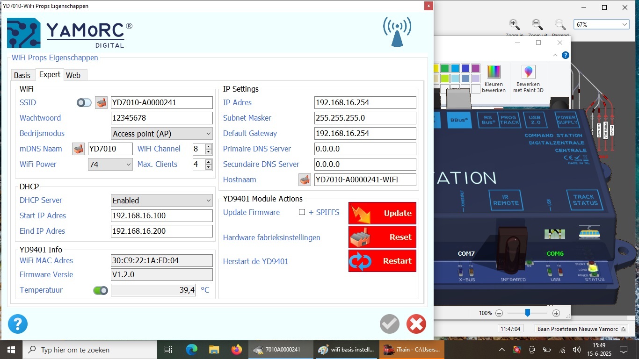This screenshot has height=359, width=639.
Task: Show hidden system tray icons chevron
Action: click(502, 350)
